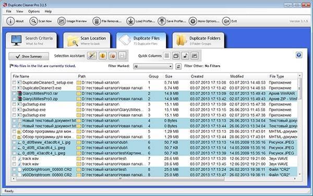Image resolution: width=313 pixels, height=196 pixels.
Task: Open More Options gear icon
Action: coord(193,21)
